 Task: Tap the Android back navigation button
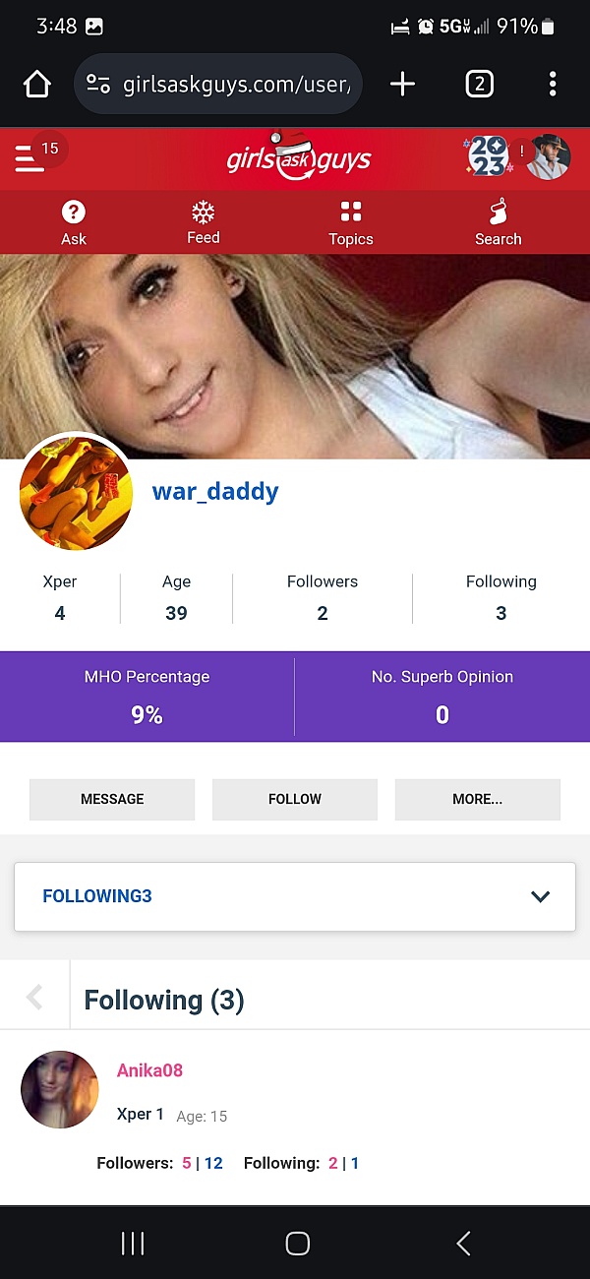click(x=463, y=1244)
